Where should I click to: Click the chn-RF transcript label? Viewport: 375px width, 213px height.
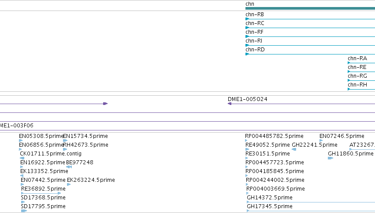tap(254, 32)
